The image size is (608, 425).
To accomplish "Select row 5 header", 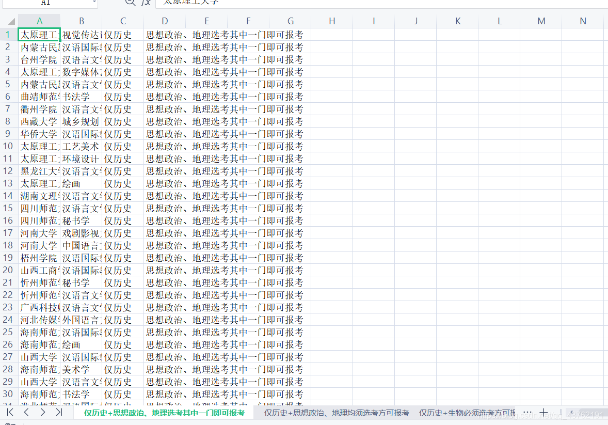I will click(x=8, y=84).
